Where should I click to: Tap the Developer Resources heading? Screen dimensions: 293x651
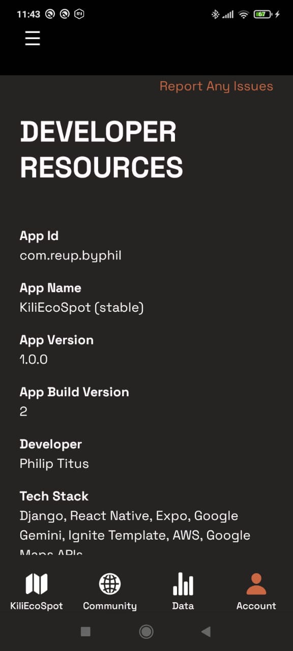(102, 150)
